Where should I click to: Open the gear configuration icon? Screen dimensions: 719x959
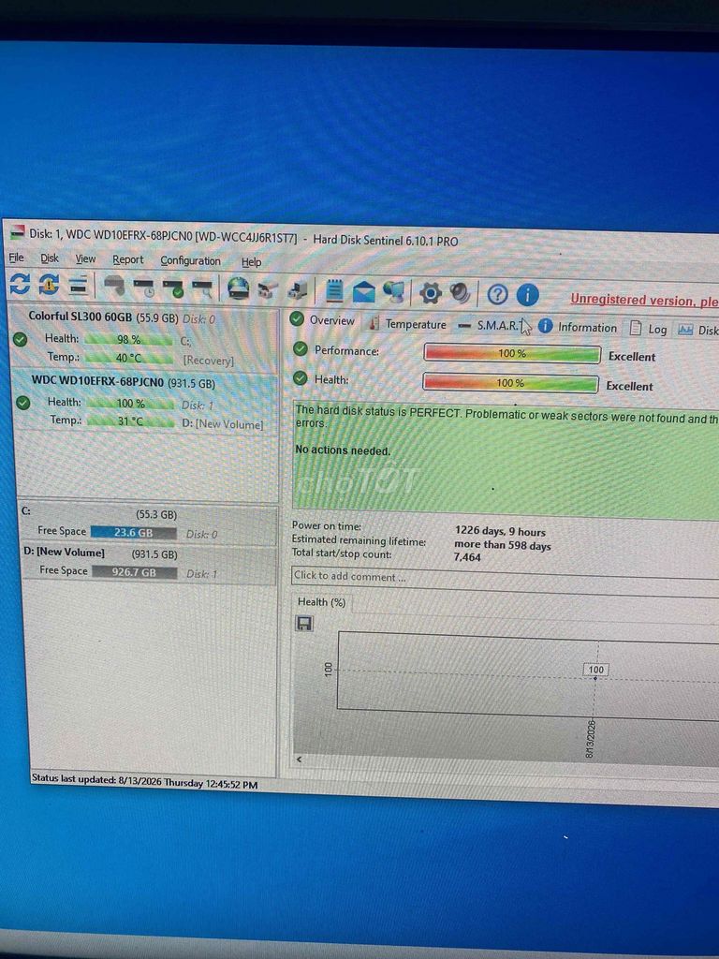click(431, 293)
